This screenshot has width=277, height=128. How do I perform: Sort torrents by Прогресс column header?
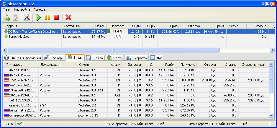pos(117,26)
